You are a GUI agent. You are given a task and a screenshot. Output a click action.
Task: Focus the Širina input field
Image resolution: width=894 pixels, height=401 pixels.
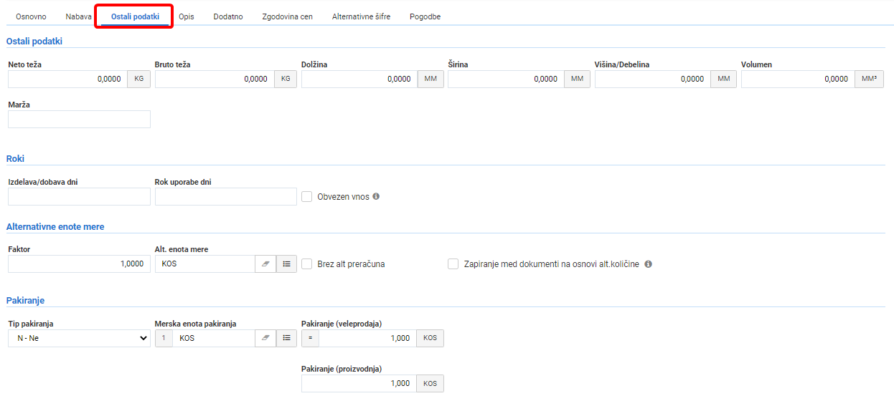click(x=506, y=79)
